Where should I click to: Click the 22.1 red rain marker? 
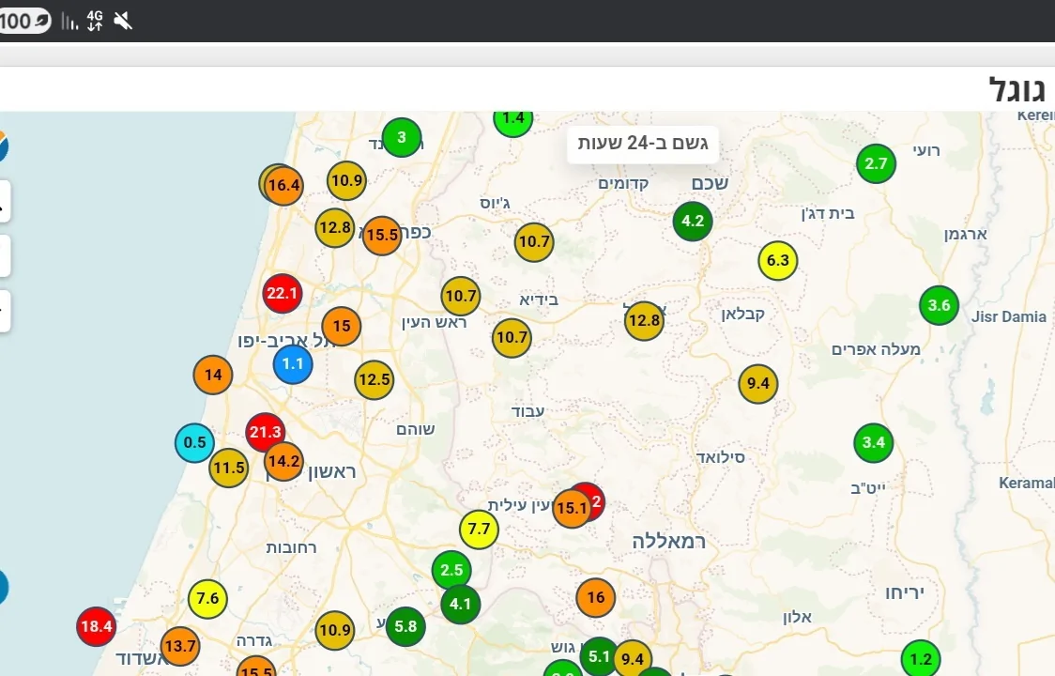click(x=282, y=294)
